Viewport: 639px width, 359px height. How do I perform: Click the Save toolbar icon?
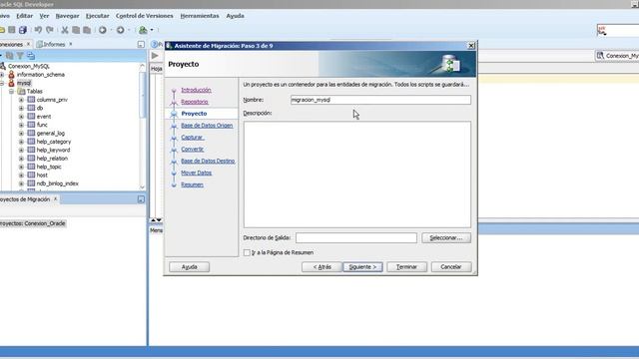pos(12,30)
